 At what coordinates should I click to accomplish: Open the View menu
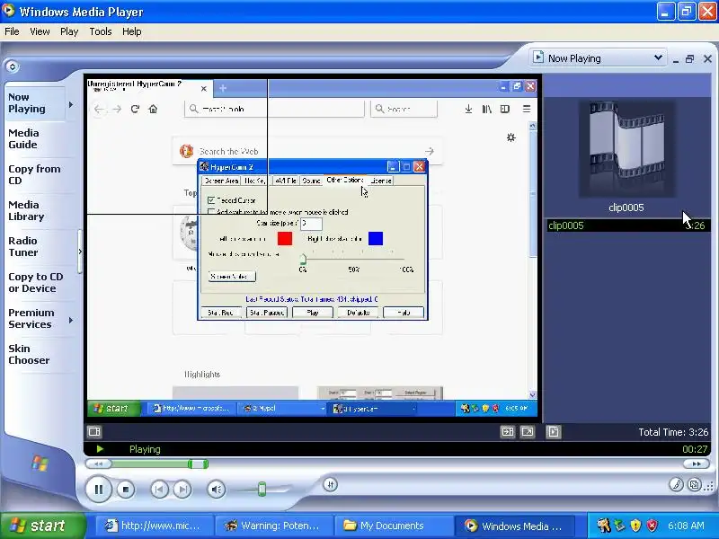click(40, 31)
